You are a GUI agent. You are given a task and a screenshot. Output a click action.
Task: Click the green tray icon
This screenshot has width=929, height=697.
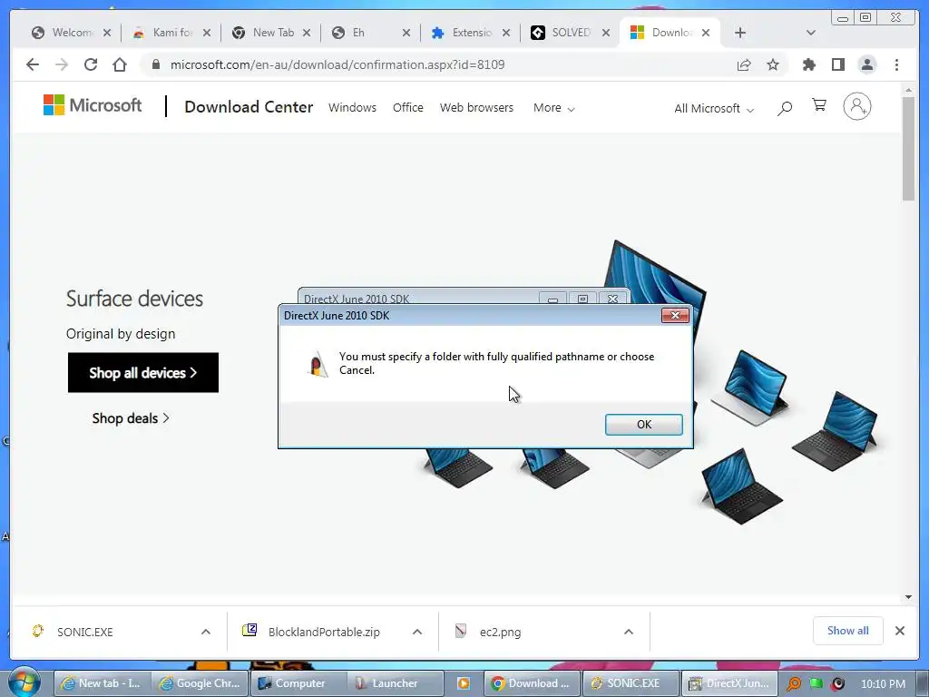point(817,683)
